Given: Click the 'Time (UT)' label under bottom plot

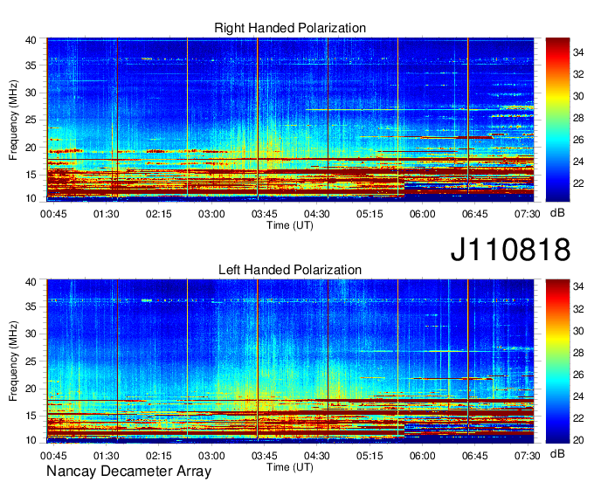Looking at the screenshot, I should click(x=290, y=467).
